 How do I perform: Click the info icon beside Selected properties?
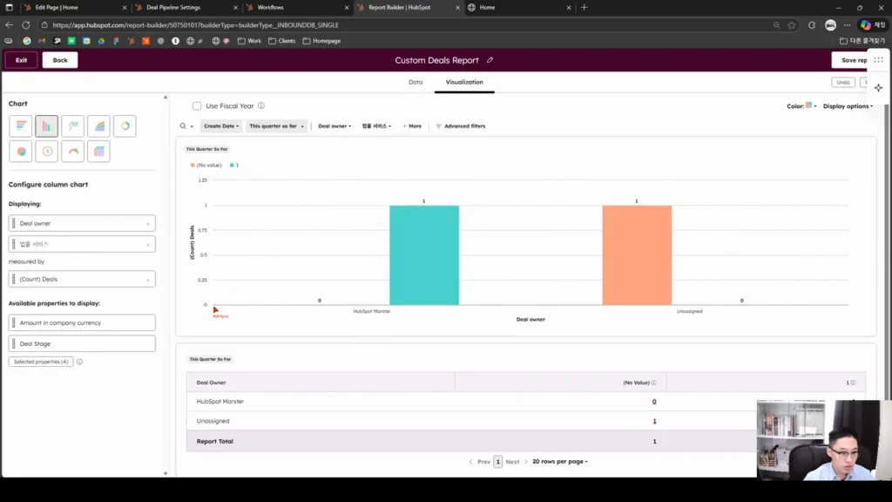pos(79,362)
